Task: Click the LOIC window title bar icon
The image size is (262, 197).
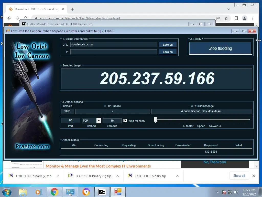Action: [8, 31]
